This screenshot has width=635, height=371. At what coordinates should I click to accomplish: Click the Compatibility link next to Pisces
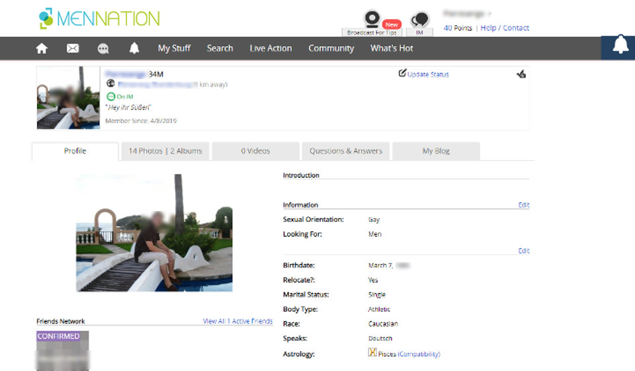[x=419, y=354]
